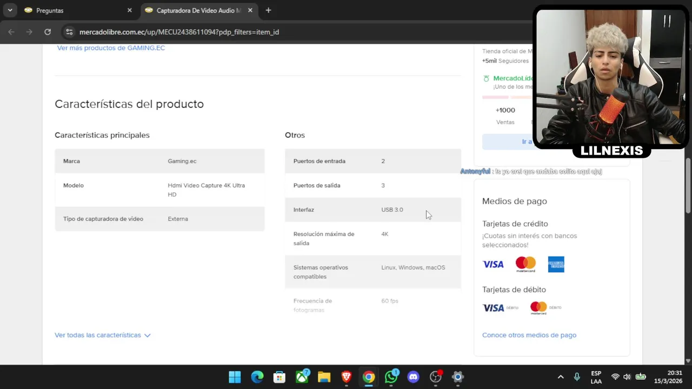View site information icon in address bar
The image size is (692, 389).
click(x=69, y=32)
